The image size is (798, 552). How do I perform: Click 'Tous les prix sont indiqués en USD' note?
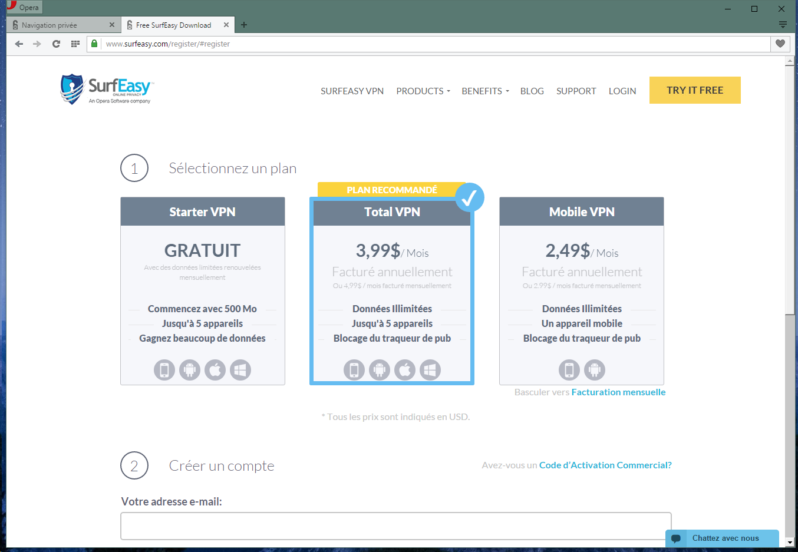pyautogui.click(x=395, y=417)
